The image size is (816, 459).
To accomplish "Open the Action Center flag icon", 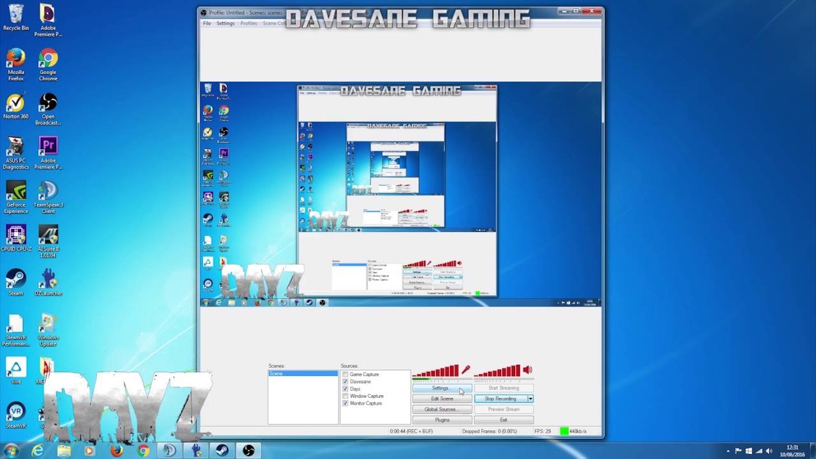I will click(x=739, y=451).
